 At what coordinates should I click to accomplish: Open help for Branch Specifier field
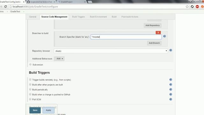pos(164,36)
